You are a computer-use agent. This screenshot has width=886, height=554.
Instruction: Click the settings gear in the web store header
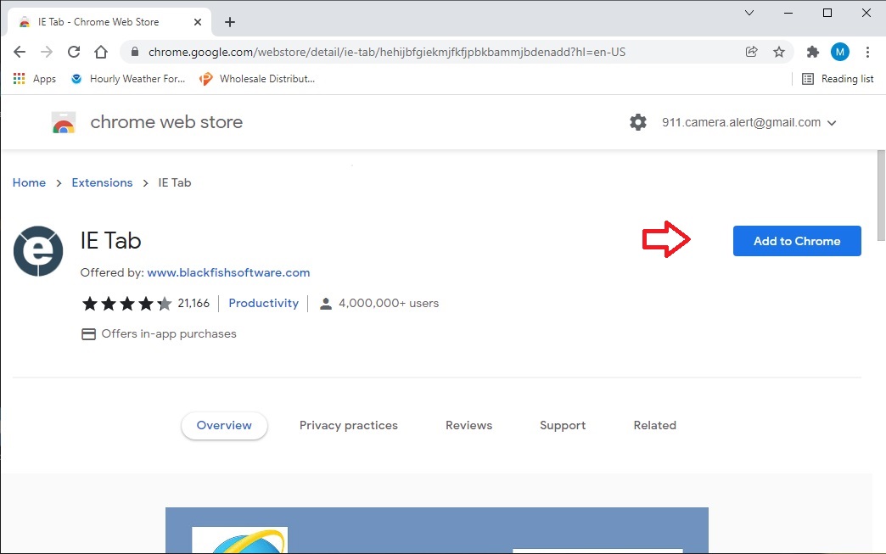[637, 121]
